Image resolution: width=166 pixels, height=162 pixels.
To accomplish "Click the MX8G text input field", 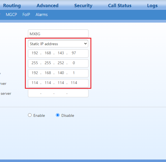I will [x=58, y=34].
